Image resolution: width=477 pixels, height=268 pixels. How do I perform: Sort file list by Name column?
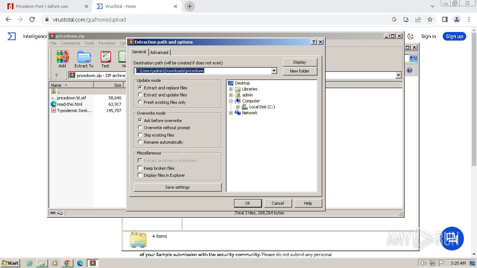click(x=71, y=85)
